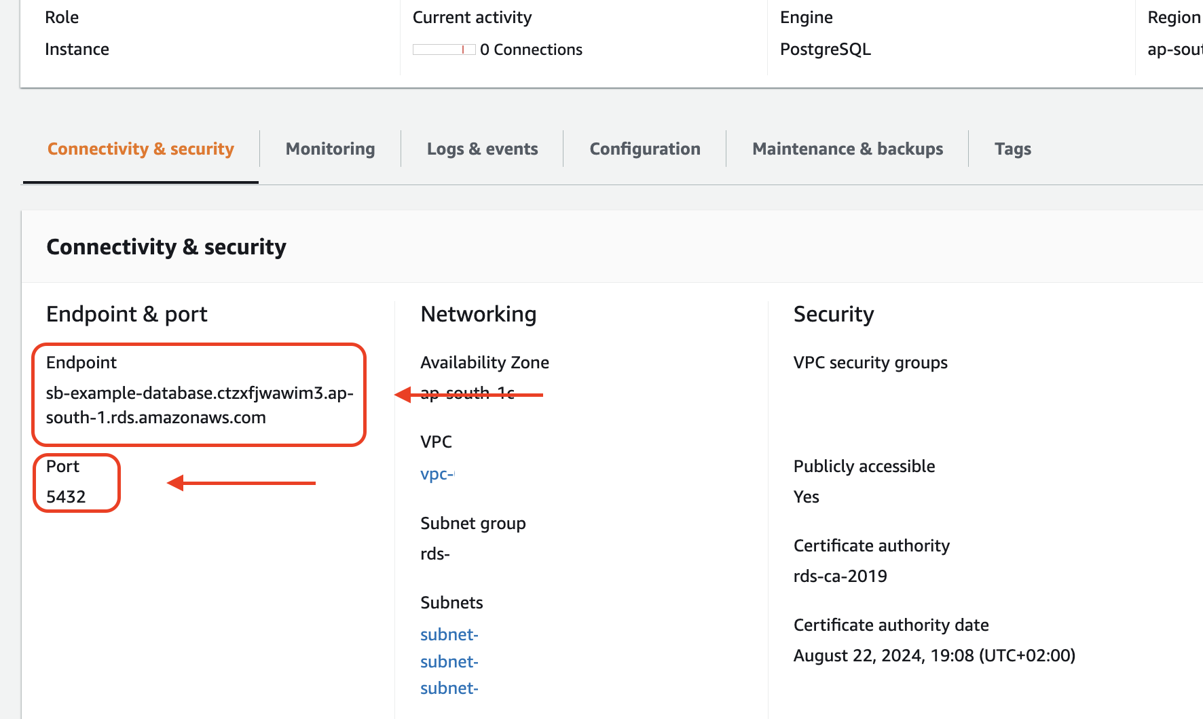The height and width of the screenshot is (719, 1203).
Task: Open the first subnet- link
Action: tap(449, 634)
